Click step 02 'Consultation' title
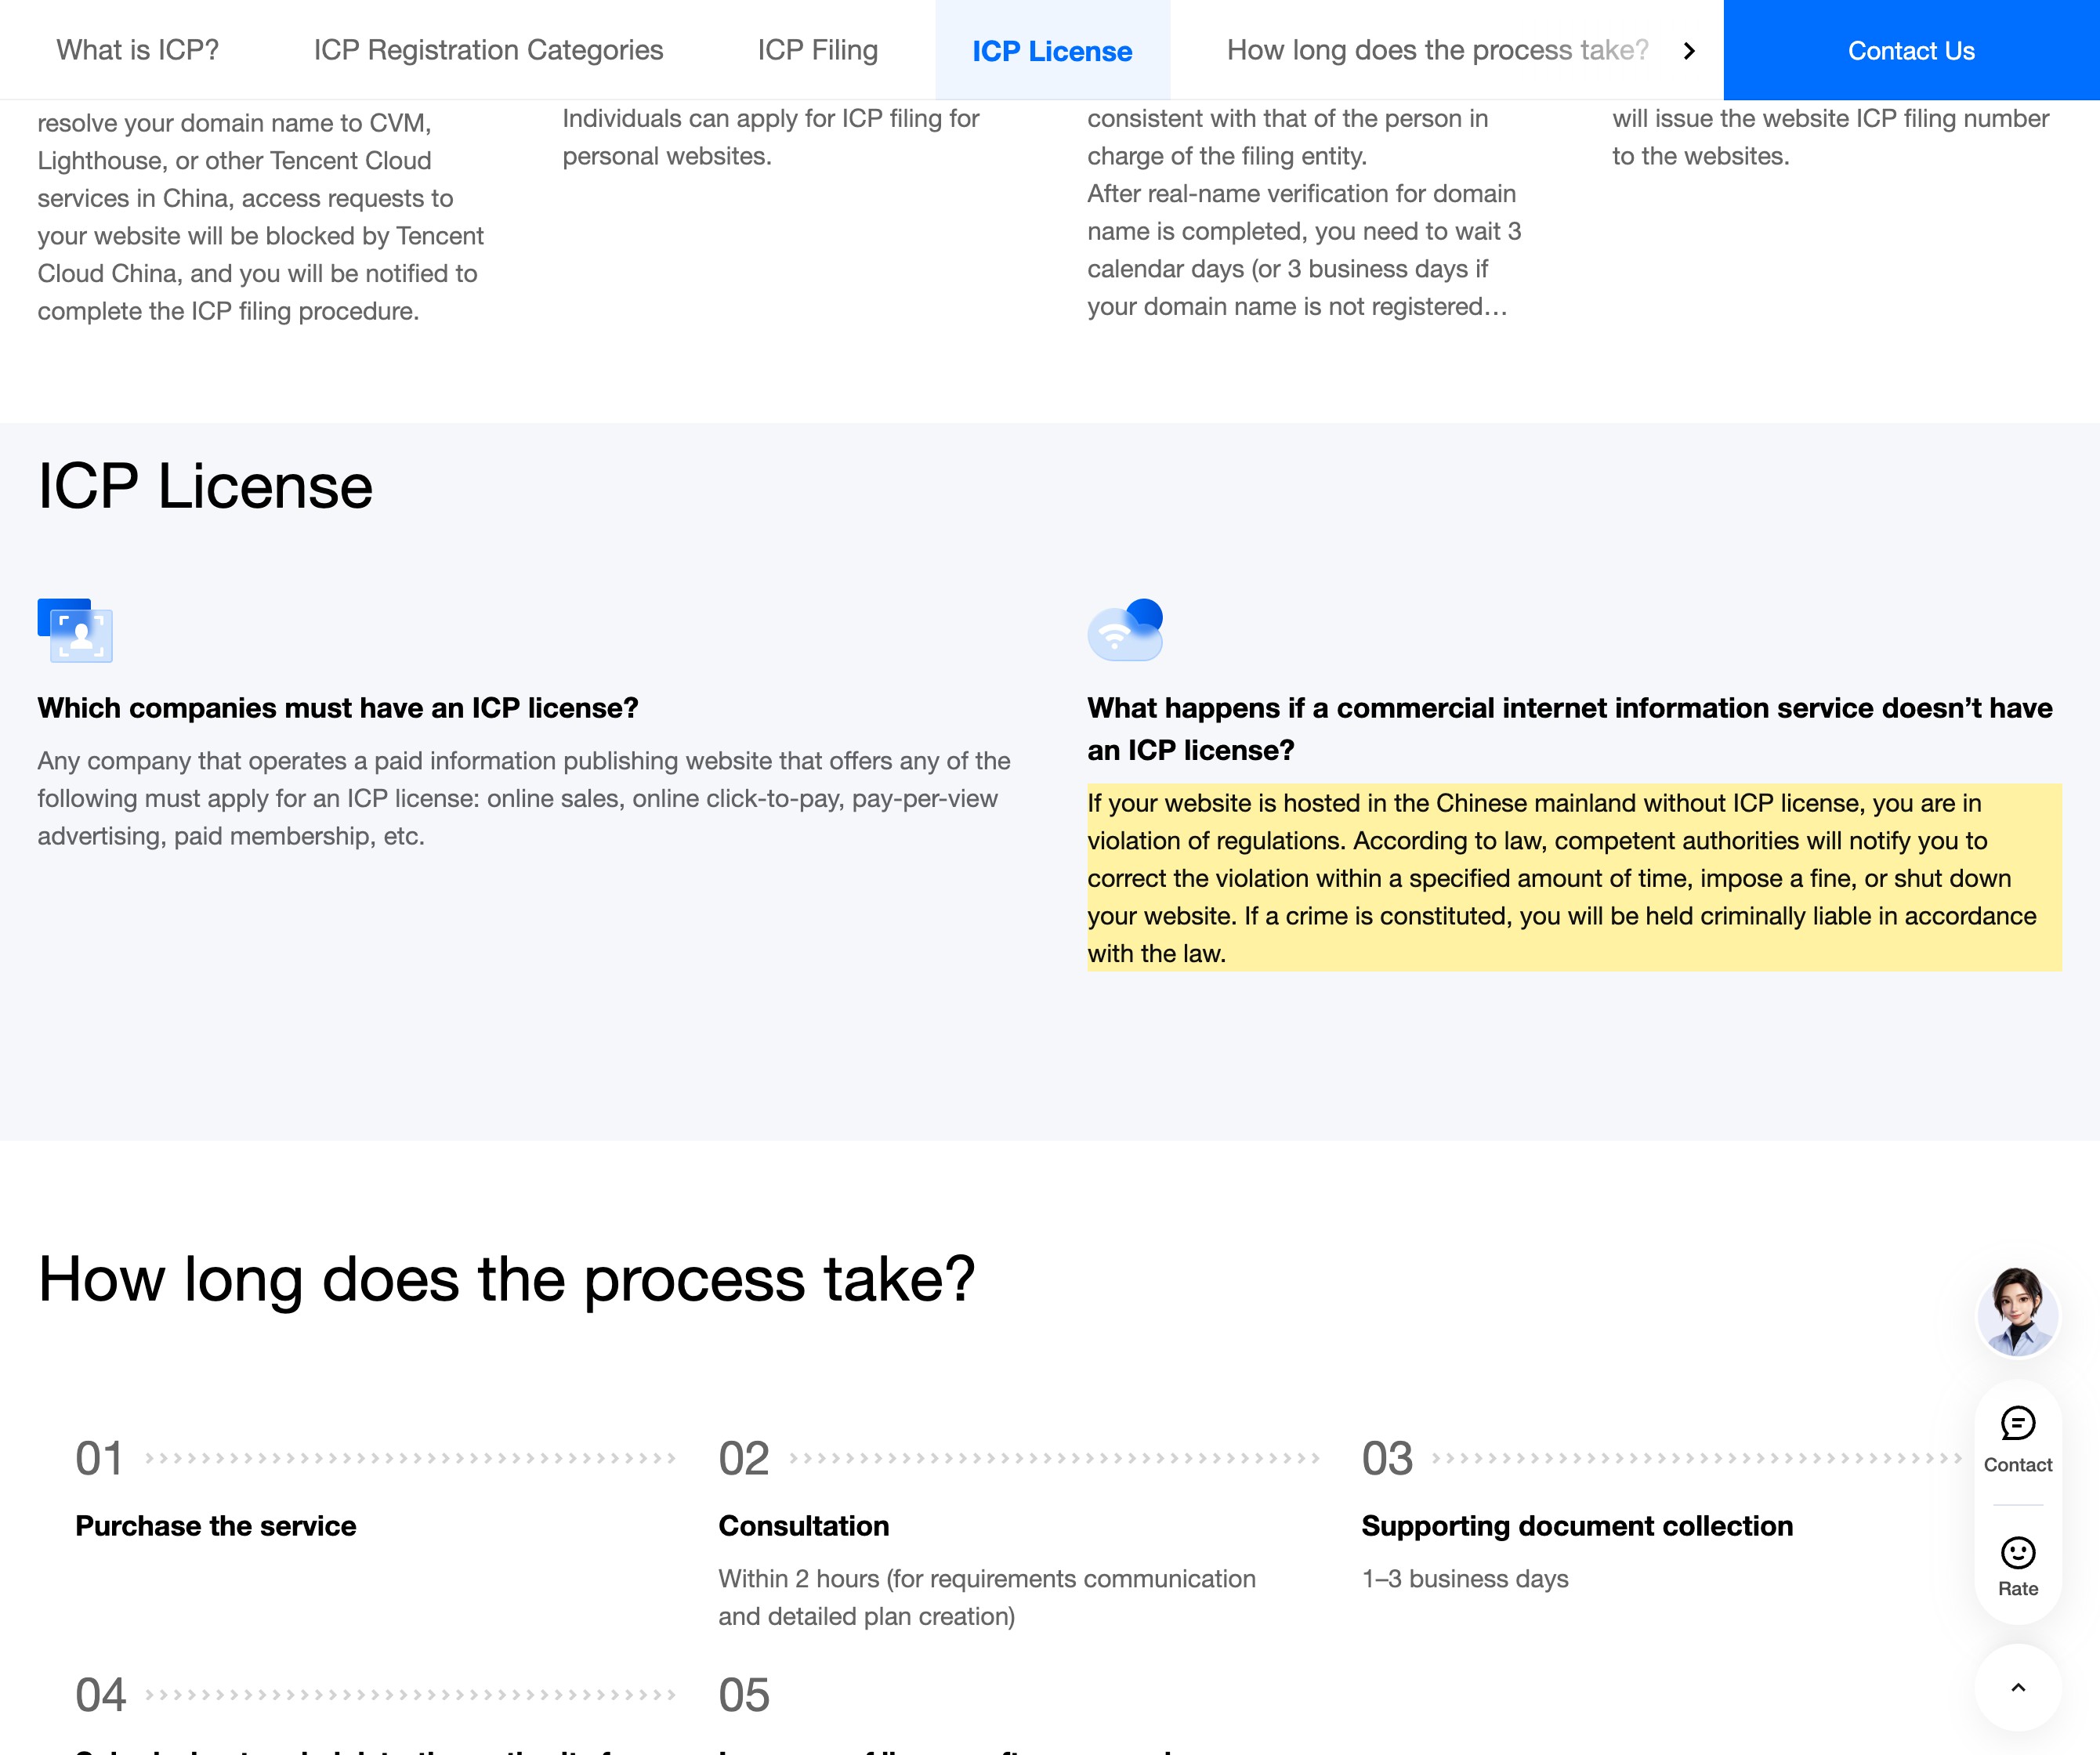This screenshot has height=1755, width=2100. [803, 1526]
